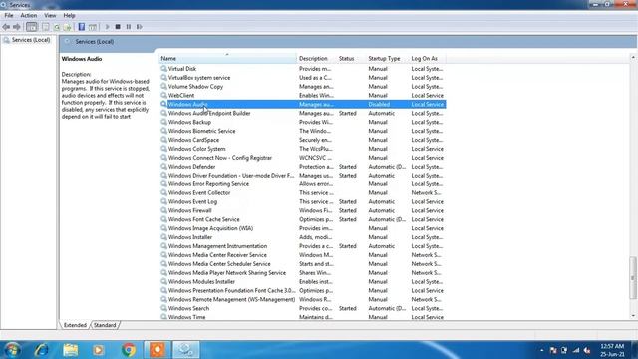Launch Internet Explorer from the taskbar
The width and height of the screenshot is (638, 359).
coord(41,350)
